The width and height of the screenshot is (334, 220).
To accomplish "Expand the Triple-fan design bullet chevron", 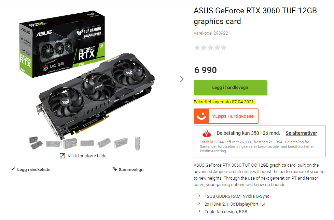I will tap(199, 211).
